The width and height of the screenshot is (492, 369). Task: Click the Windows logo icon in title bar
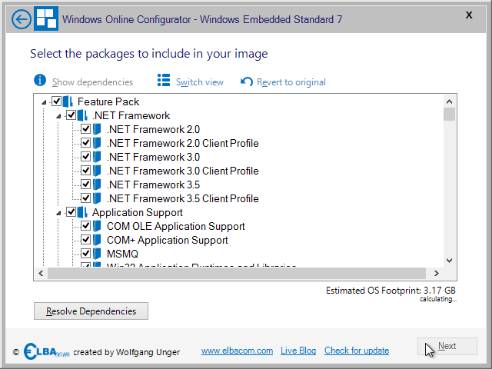click(46, 18)
